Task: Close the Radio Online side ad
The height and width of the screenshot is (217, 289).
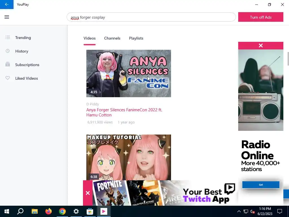Action: click(260, 45)
